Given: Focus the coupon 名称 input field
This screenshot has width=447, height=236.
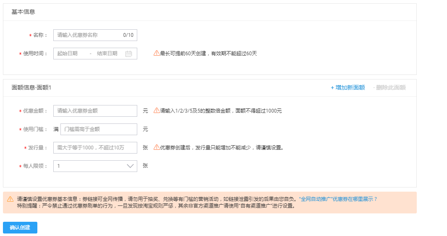Looking at the screenshot, I should pyautogui.click(x=88, y=35).
